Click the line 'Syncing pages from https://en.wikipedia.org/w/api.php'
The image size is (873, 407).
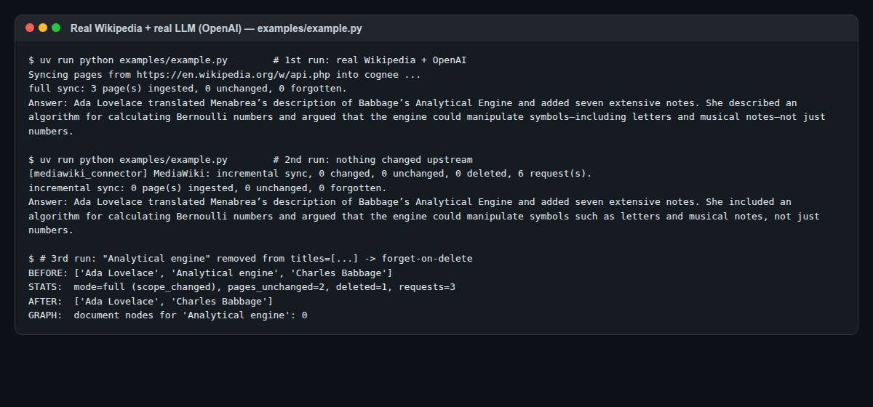click(225, 74)
